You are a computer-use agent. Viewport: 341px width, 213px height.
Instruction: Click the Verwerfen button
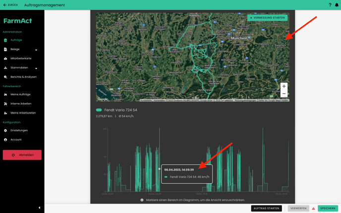(x=298, y=208)
